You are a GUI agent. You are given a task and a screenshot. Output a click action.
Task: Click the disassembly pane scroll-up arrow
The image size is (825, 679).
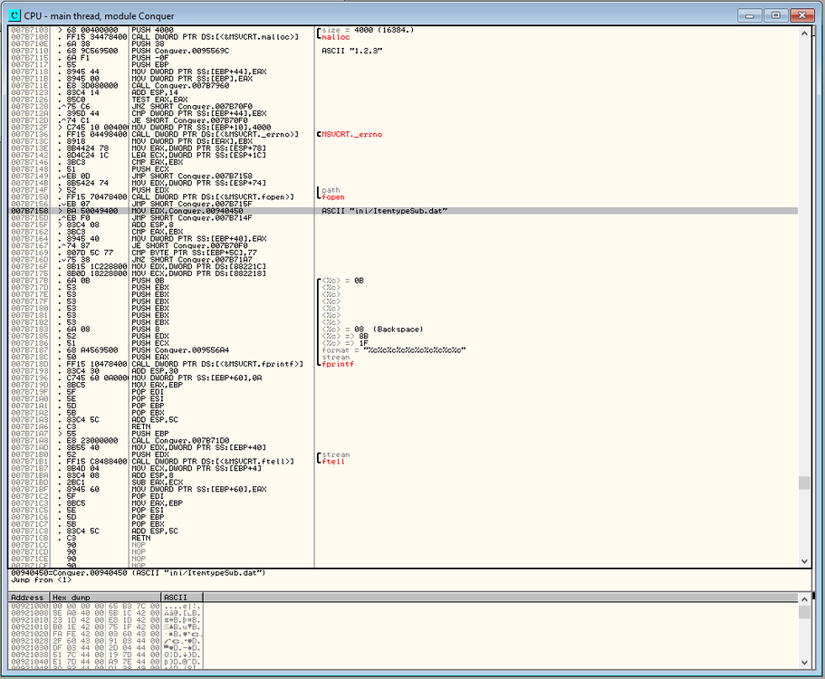(x=804, y=33)
